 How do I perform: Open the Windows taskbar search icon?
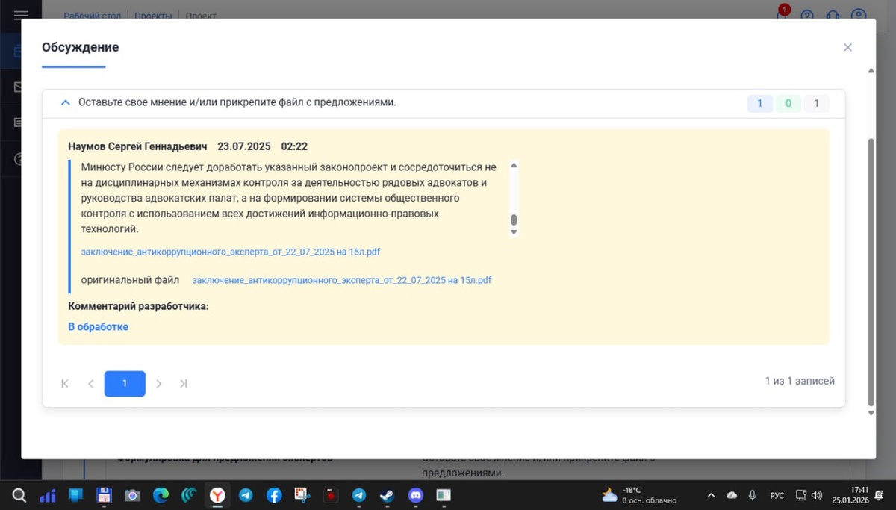point(19,495)
